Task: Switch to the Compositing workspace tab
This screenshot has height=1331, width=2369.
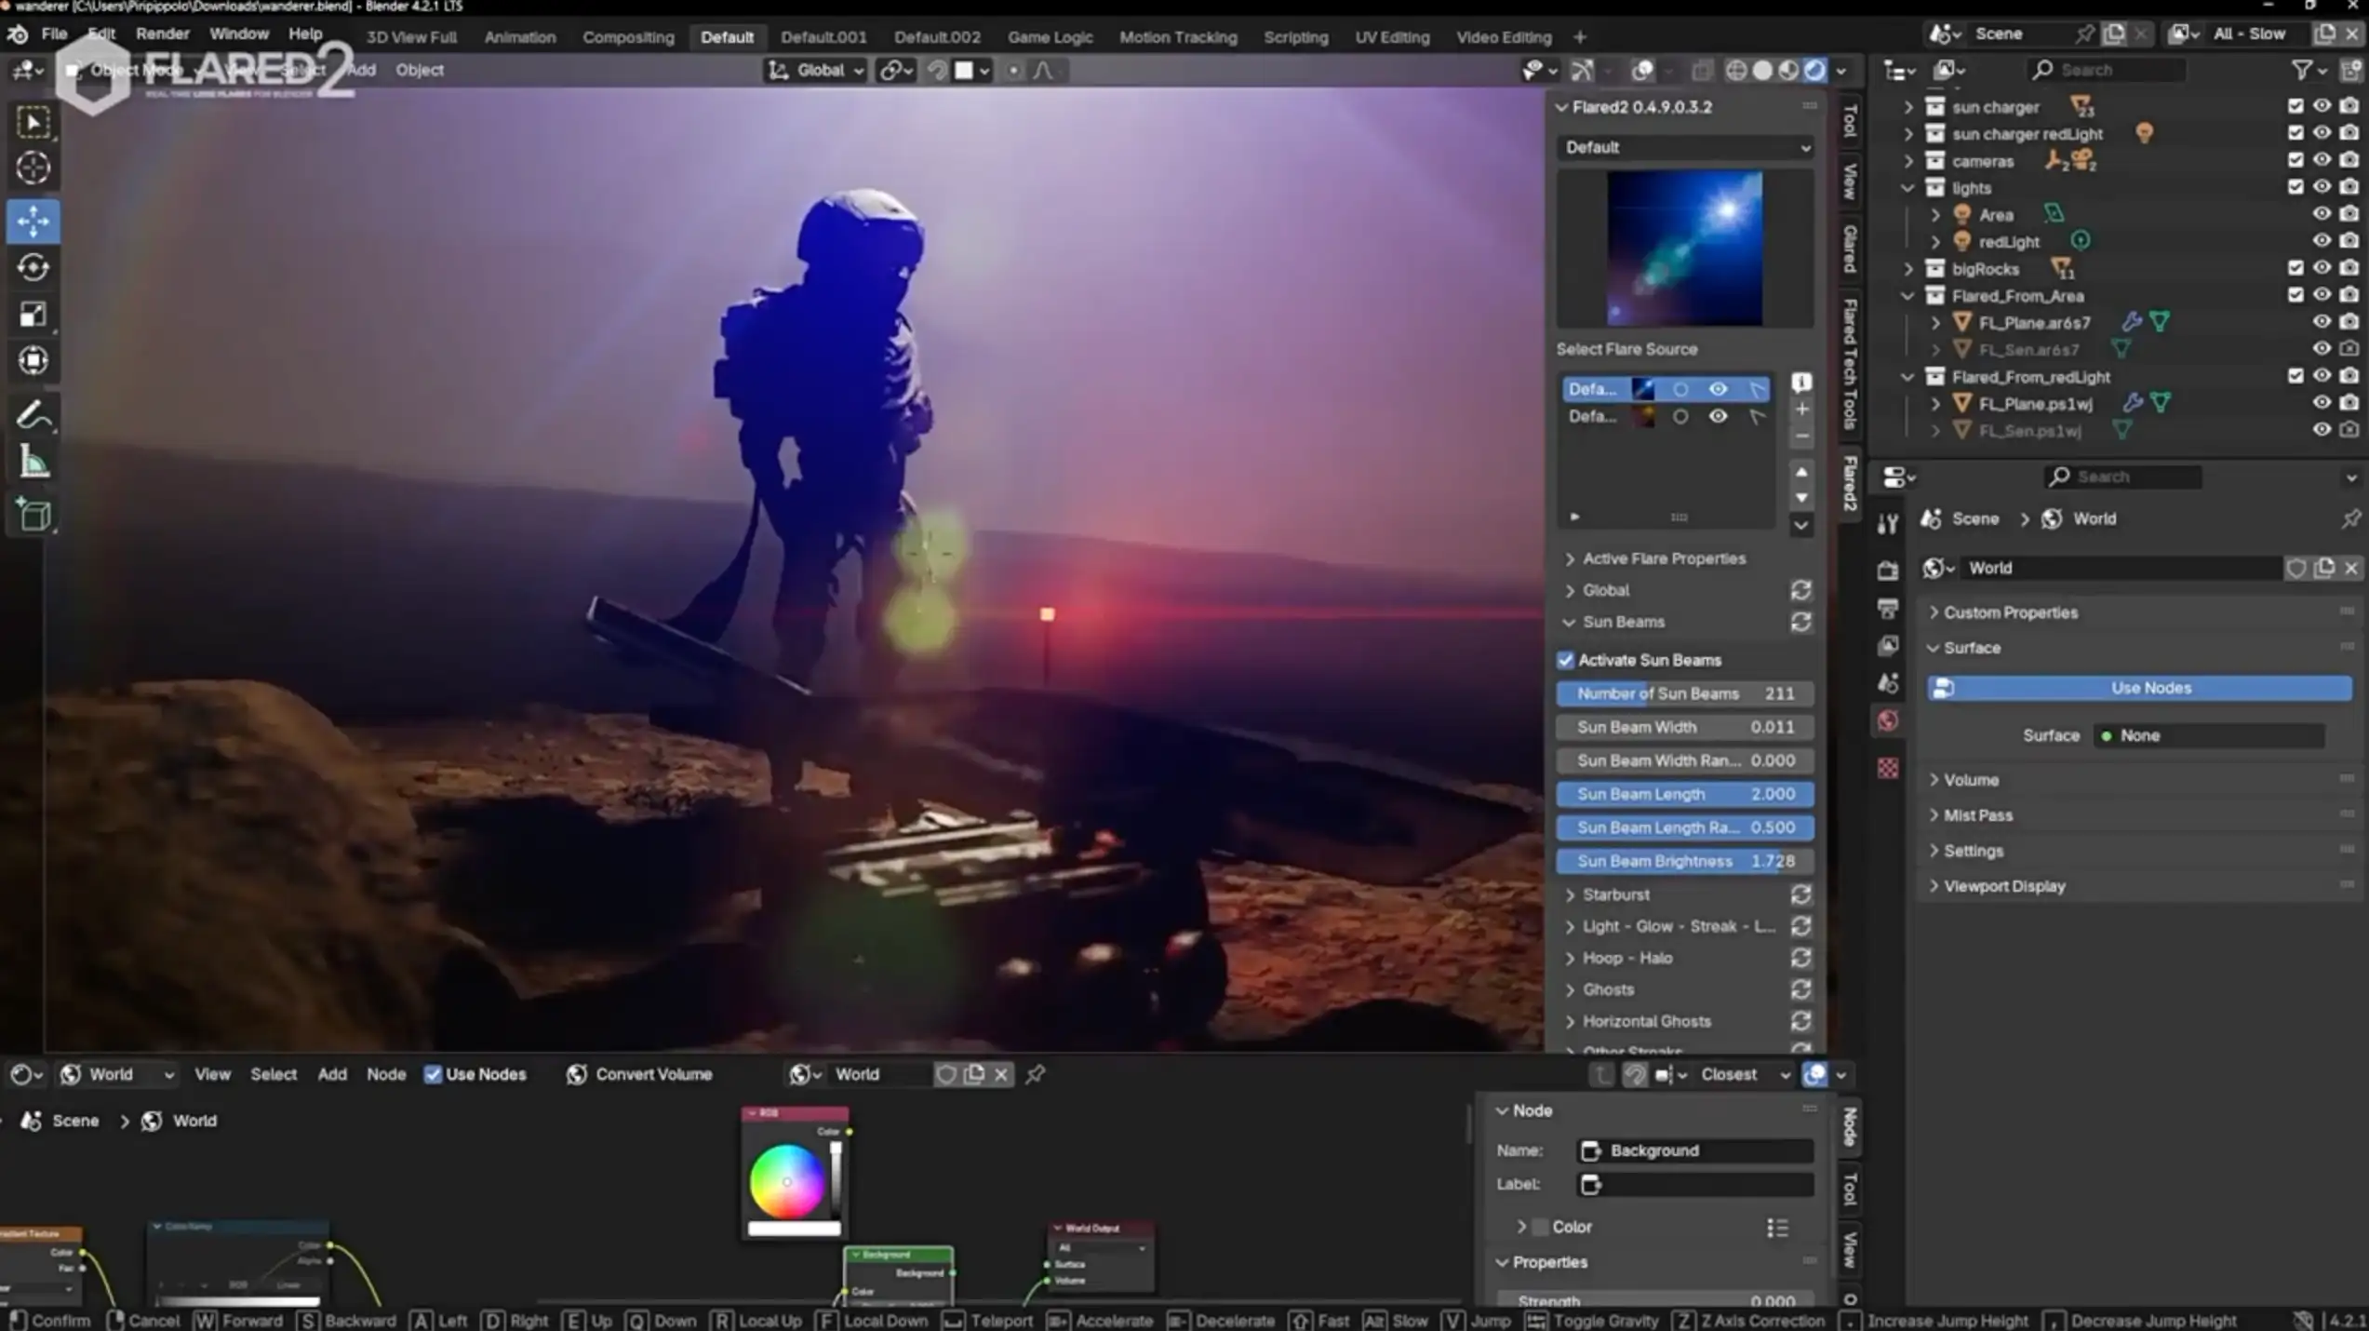Action: pyautogui.click(x=628, y=37)
